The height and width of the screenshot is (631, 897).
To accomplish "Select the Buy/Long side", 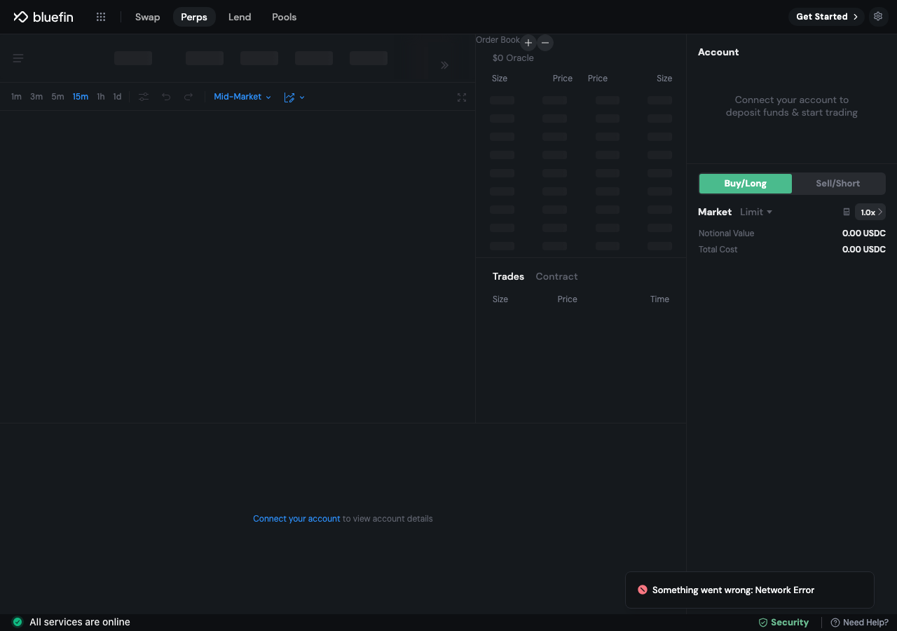I will (x=746, y=184).
